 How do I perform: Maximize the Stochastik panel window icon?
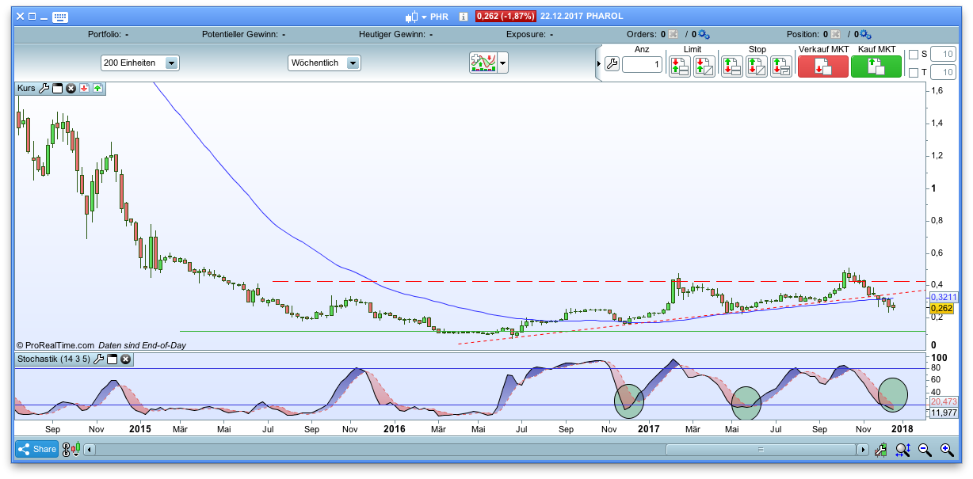pyautogui.click(x=112, y=359)
